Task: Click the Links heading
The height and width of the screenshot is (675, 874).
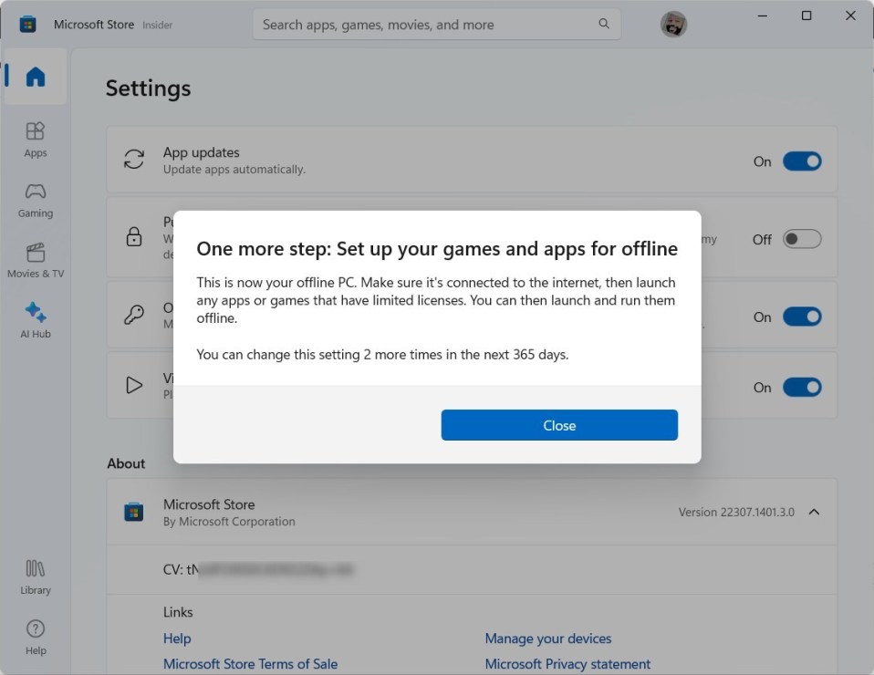Action: pos(178,612)
